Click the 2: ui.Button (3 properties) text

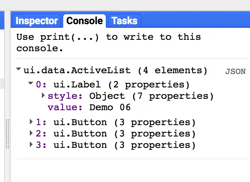[116, 134]
